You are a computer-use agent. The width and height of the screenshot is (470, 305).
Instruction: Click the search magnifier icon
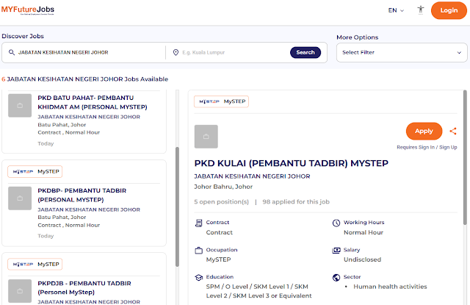[x=12, y=52]
